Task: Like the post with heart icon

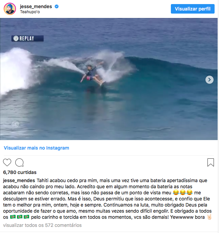Action: [7, 162]
